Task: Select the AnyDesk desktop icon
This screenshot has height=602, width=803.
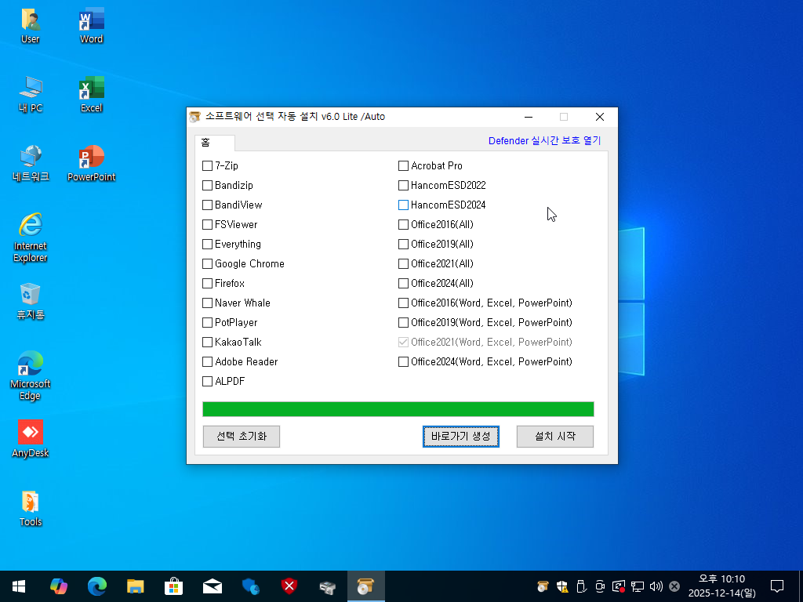Action: 31,439
